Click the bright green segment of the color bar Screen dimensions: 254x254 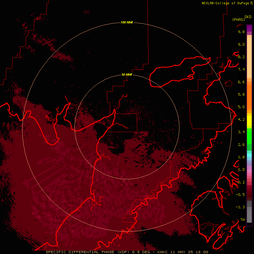coord(249,136)
